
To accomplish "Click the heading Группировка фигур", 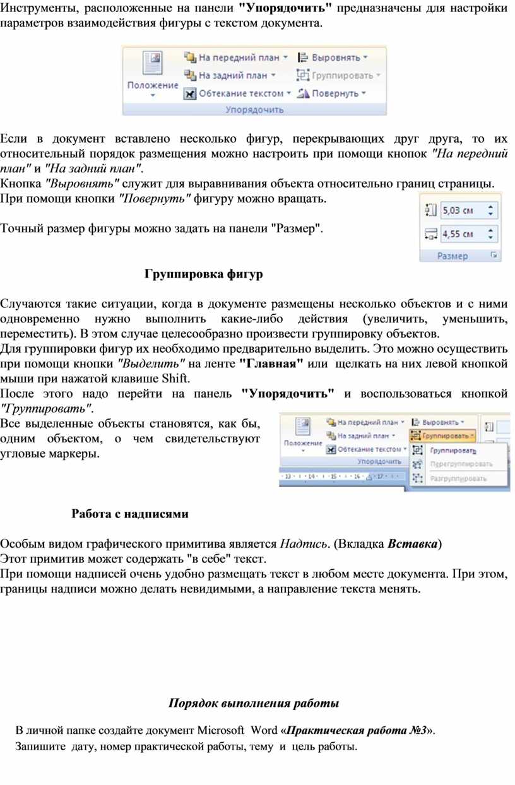I will [x=203, y=274].
